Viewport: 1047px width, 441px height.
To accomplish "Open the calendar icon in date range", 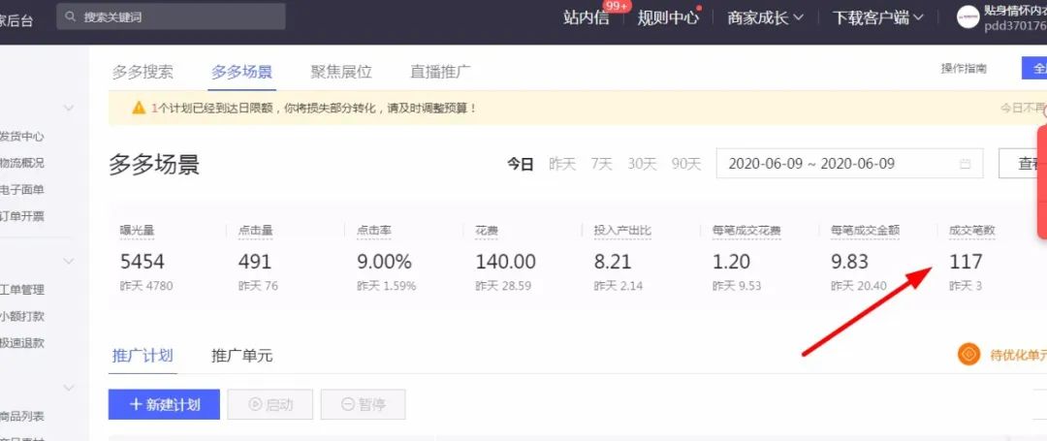I will pos(965,164).
